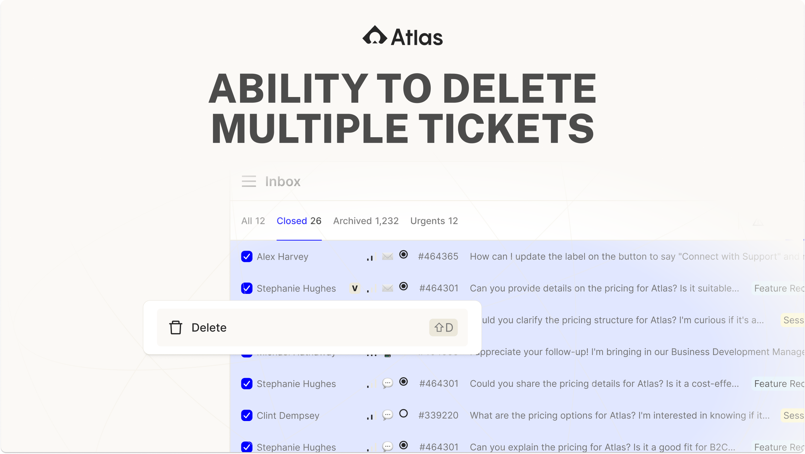Click priority bars icon in Clint Dempsey row
805x454 pixels.
371,416
